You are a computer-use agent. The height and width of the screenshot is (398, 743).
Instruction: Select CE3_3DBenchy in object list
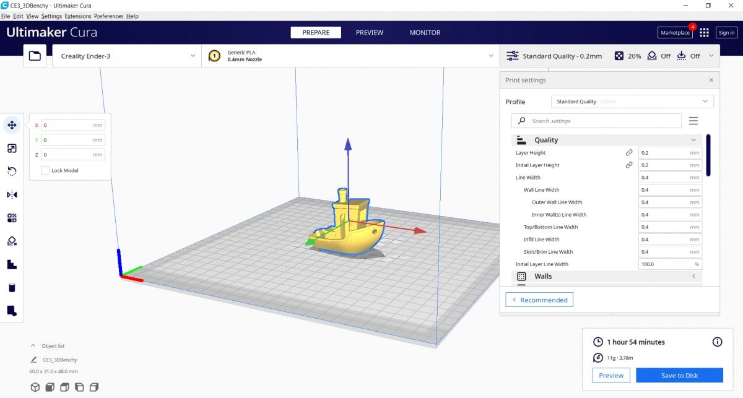(x=59, y=360)
